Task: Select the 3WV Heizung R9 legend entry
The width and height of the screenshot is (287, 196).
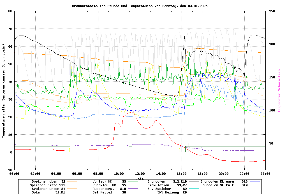Action: (x=172, y=192)
